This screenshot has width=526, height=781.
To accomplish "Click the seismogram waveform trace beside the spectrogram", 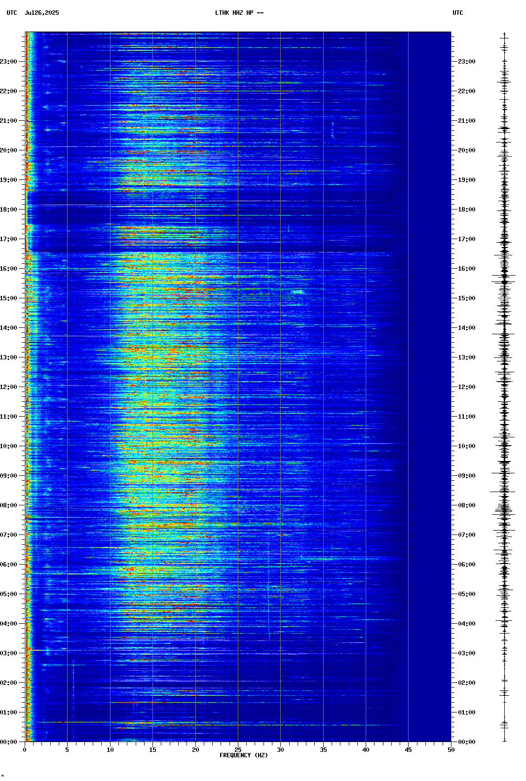I will [504, 387].
